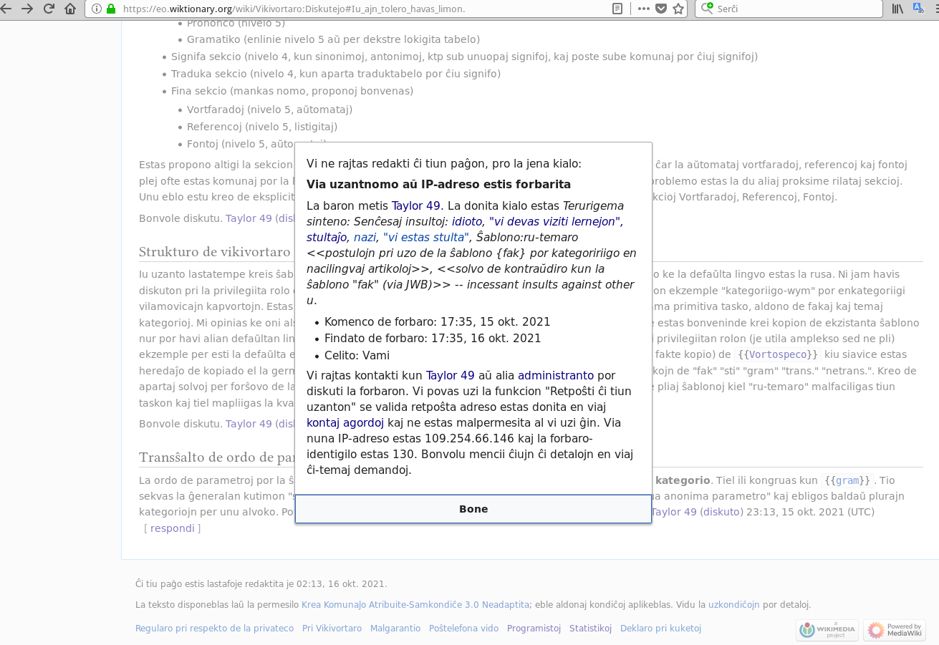Open the translate extension icon
939x645 pixels.
pyautogui.click(x=918, y=9)
